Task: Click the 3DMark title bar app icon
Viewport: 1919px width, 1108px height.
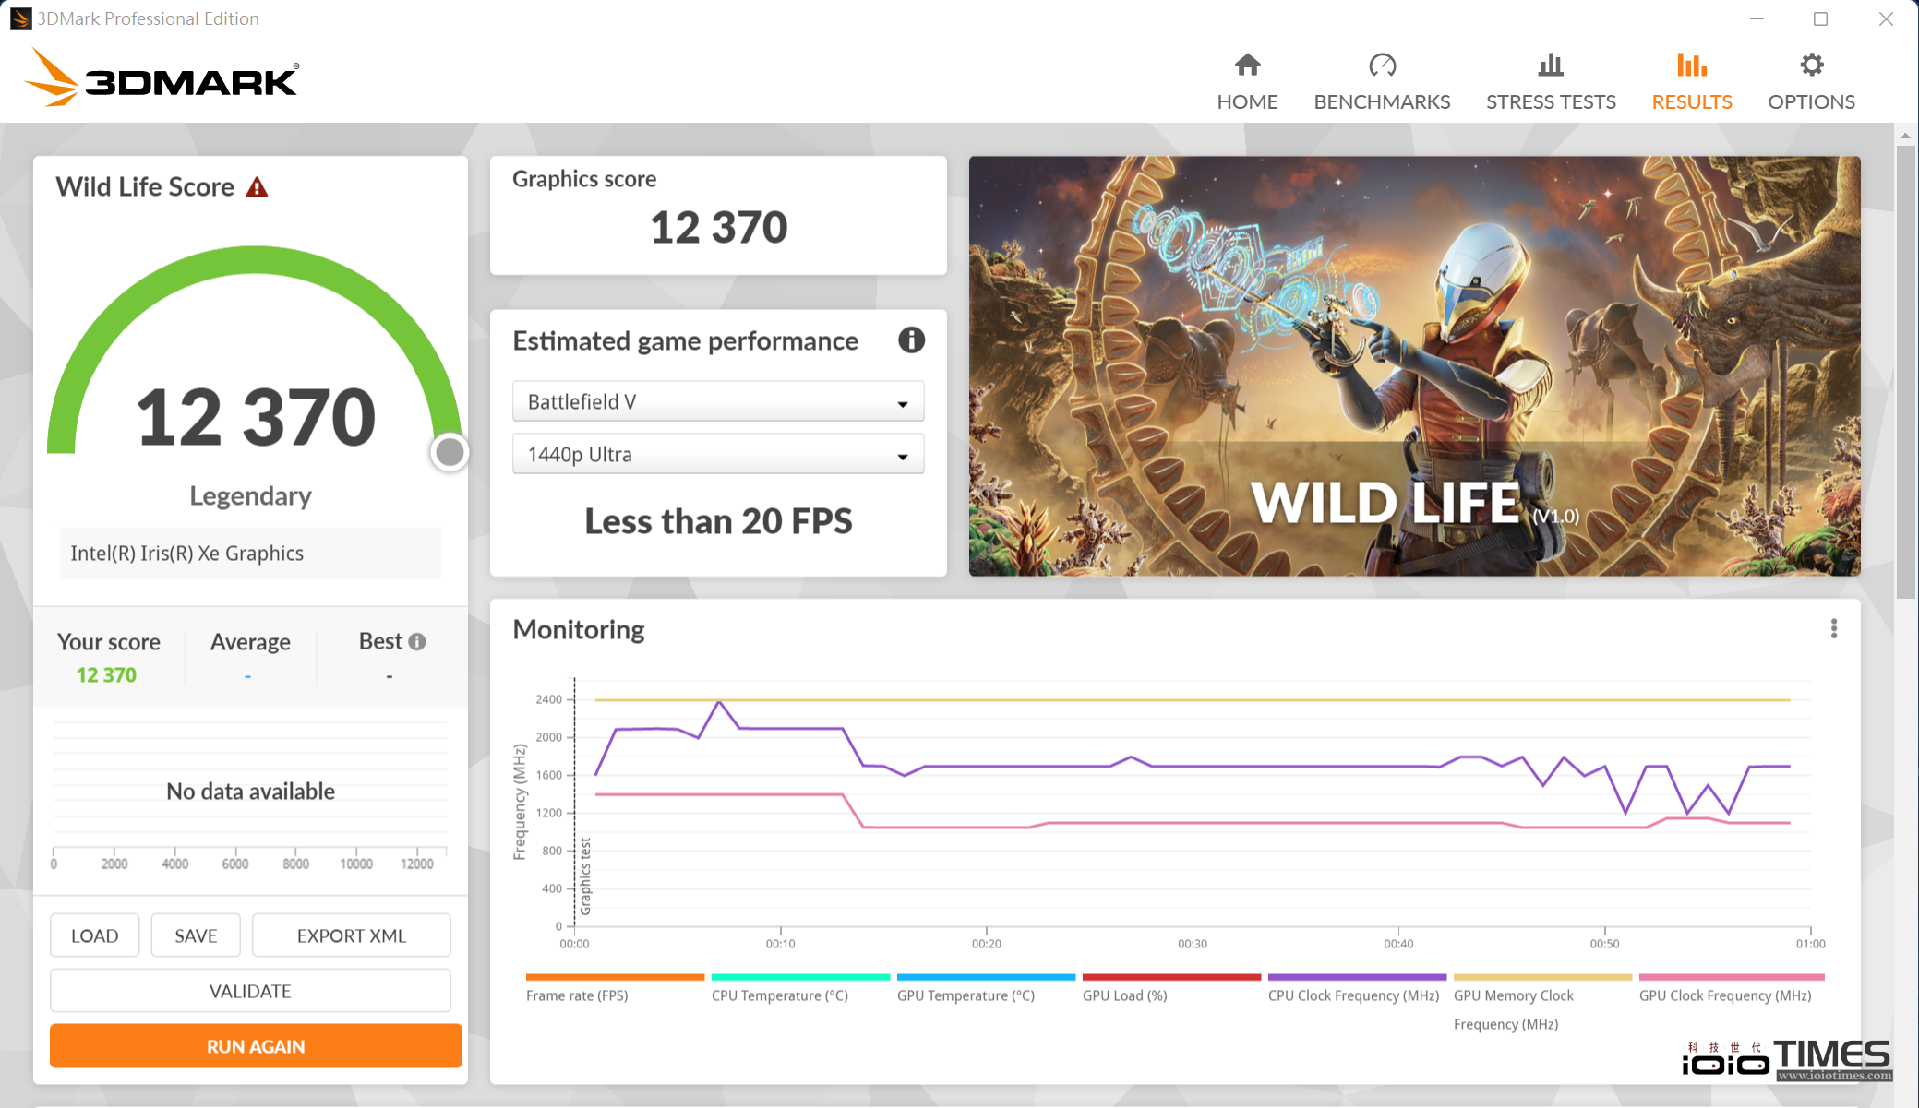Action: coord(20,18)
